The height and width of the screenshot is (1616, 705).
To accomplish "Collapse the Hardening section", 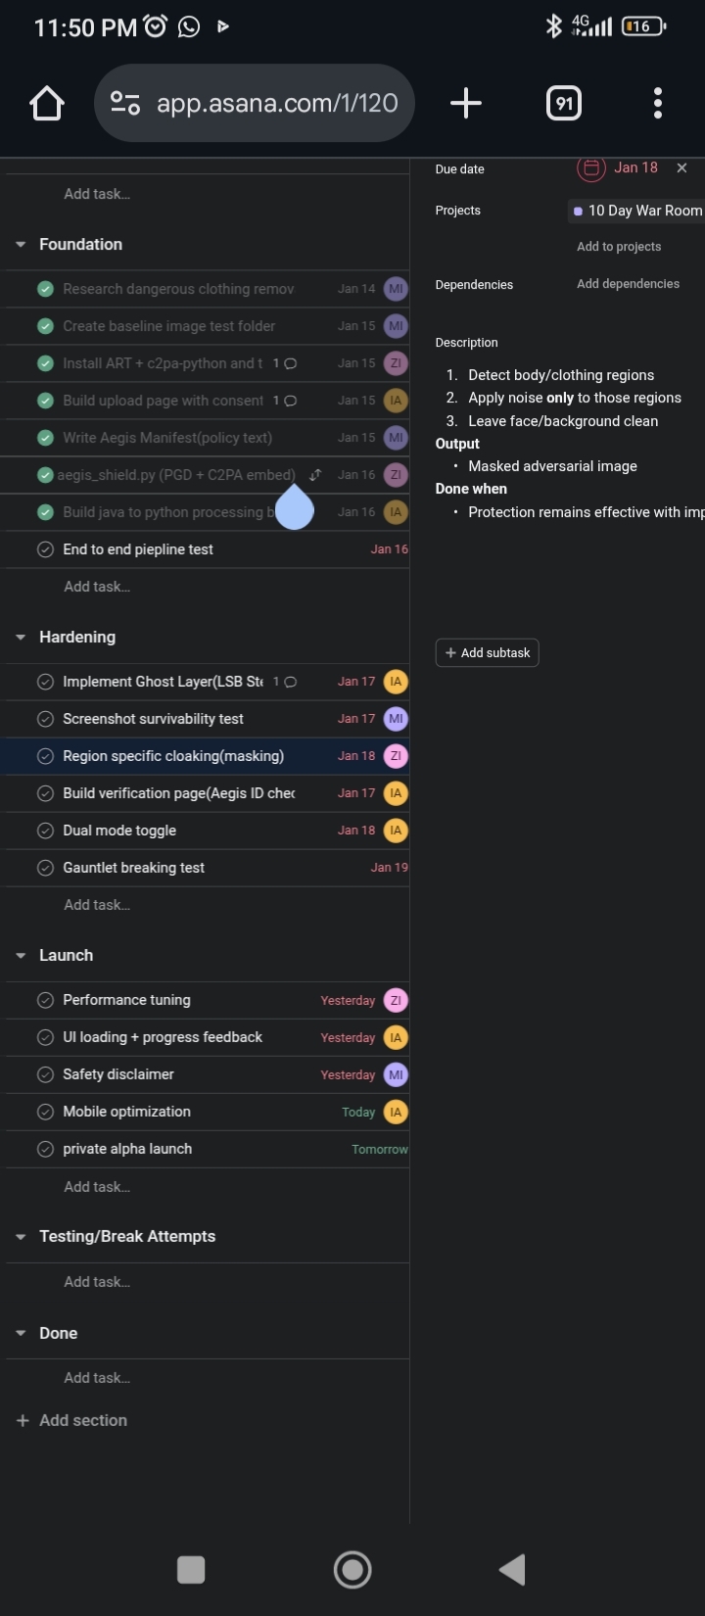I will 21,638.
